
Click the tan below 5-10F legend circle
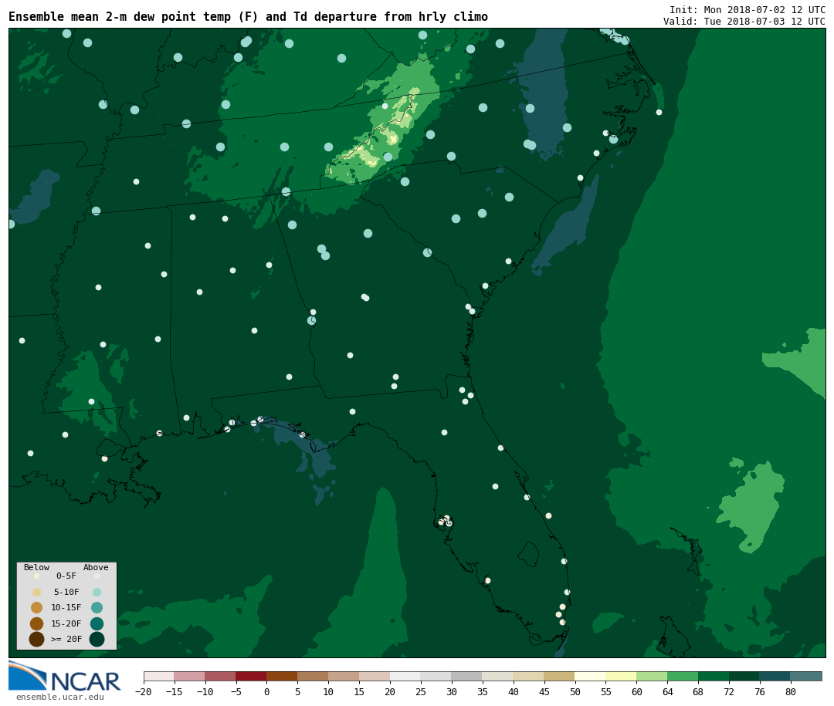point(37,593)
